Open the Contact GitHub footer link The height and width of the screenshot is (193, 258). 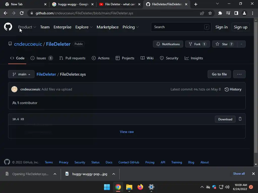[129, 162]
